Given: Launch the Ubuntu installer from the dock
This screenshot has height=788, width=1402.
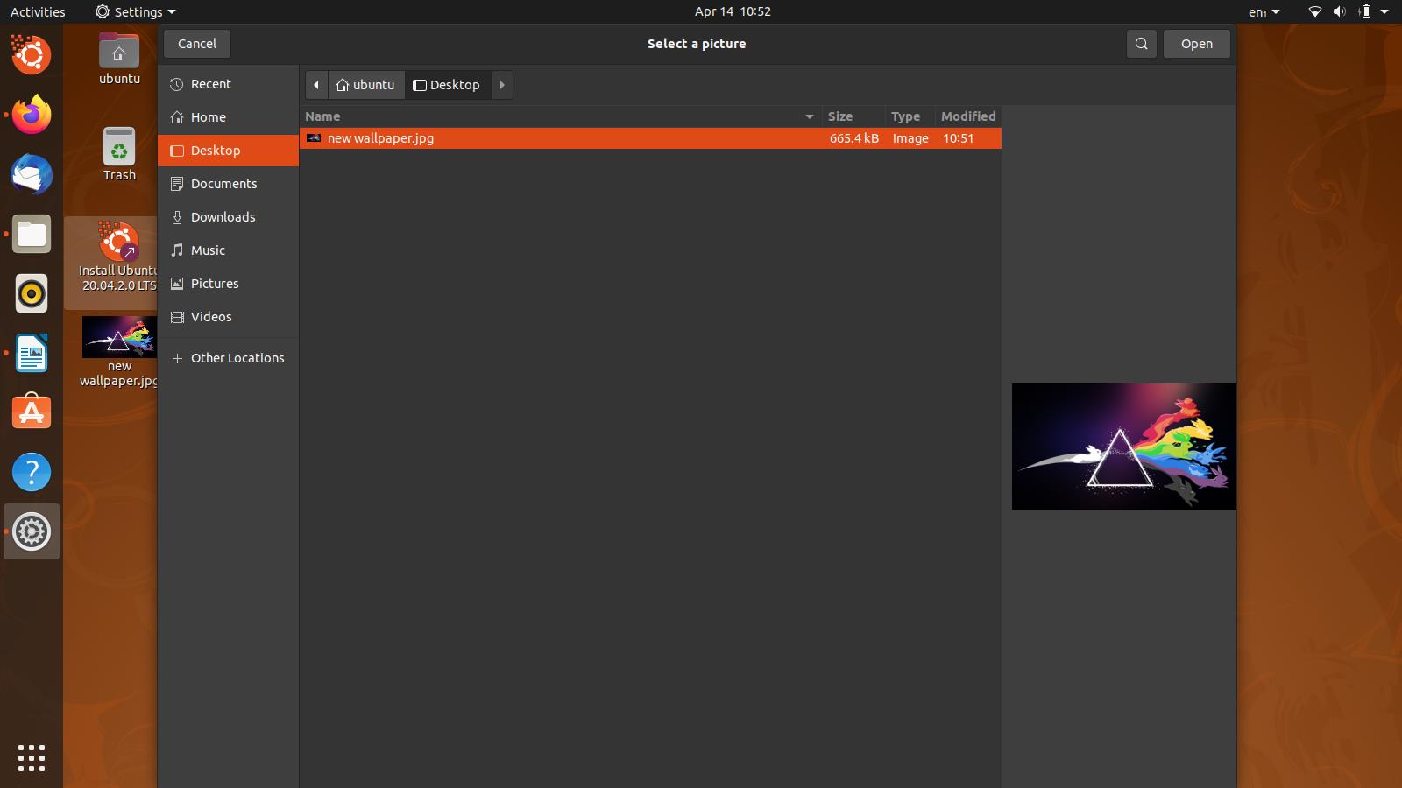Looking at the screenshot, I should tap(32, 55).
